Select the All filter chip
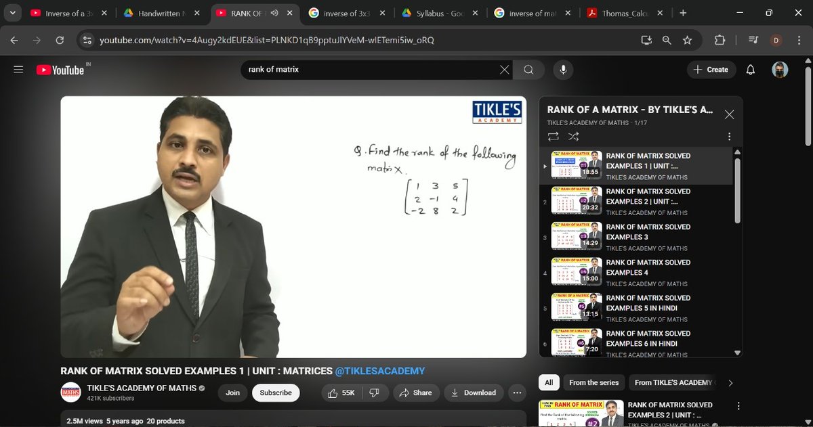Viewport: 813px width, 427px height. click(x=549, y=382)
